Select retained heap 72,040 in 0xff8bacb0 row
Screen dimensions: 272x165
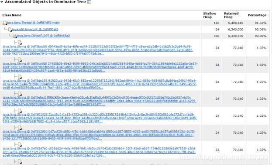pyautogui.click(x=238, y=48)
